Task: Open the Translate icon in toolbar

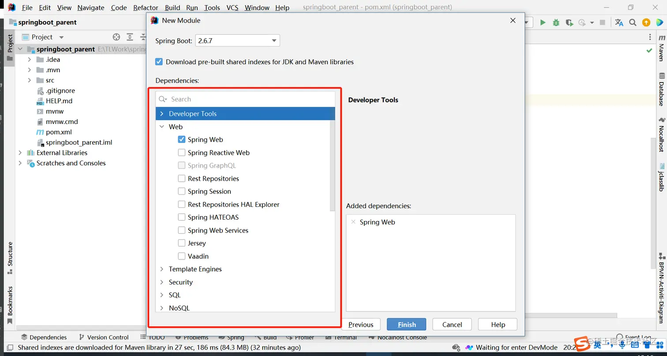Action: (x=619, y=22)
